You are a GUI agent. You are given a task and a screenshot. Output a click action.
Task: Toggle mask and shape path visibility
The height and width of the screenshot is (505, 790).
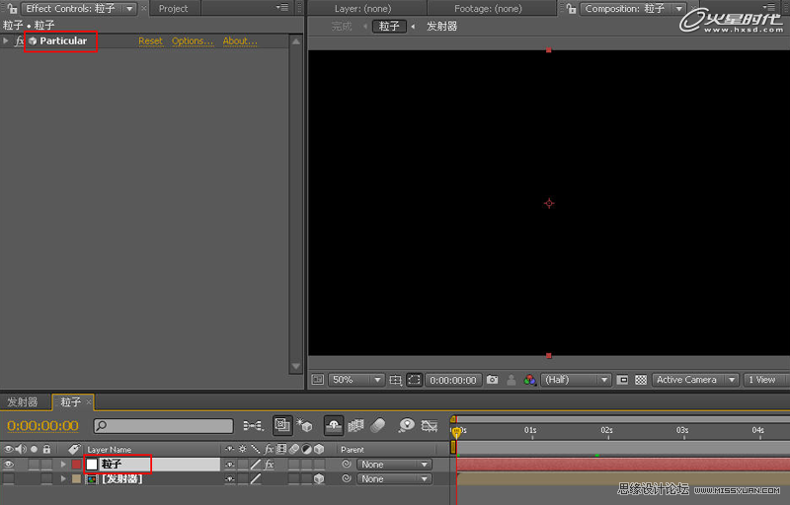(x=414, y=380)
